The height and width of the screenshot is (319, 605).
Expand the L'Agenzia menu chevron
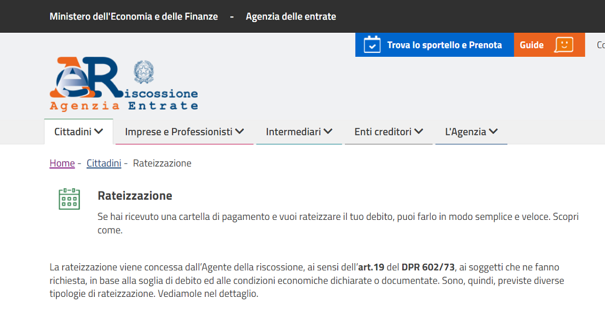(494, 131)
